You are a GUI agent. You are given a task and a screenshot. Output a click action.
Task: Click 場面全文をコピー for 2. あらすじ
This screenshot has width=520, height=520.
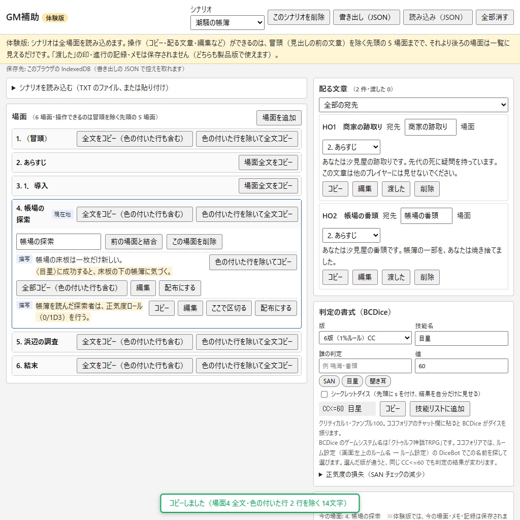pos(268,162)
